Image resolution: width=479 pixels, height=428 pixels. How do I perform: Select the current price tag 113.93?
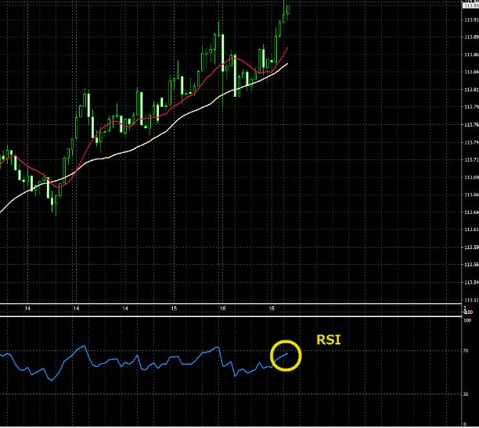[x=470, y=5]
